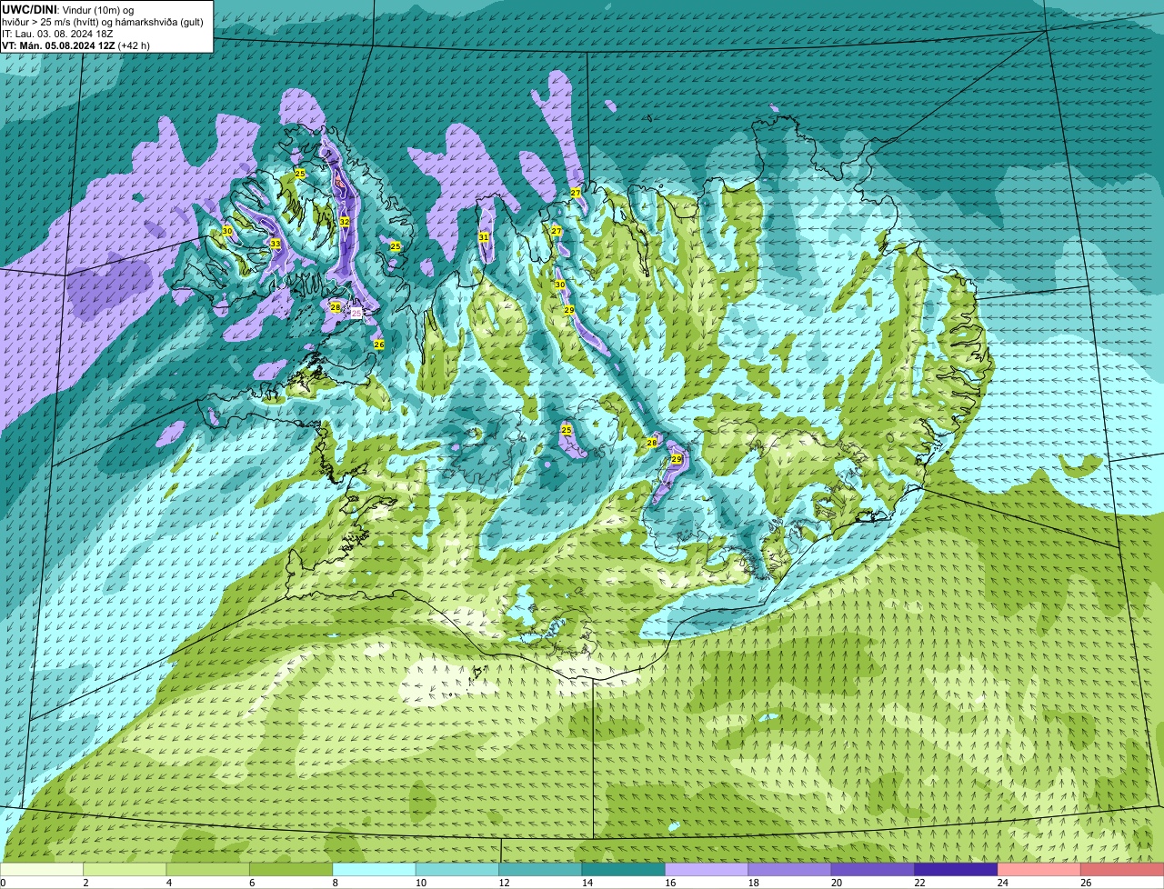Click the 24–26 m/s pink legend swatch

click(x=1039, y=869)
